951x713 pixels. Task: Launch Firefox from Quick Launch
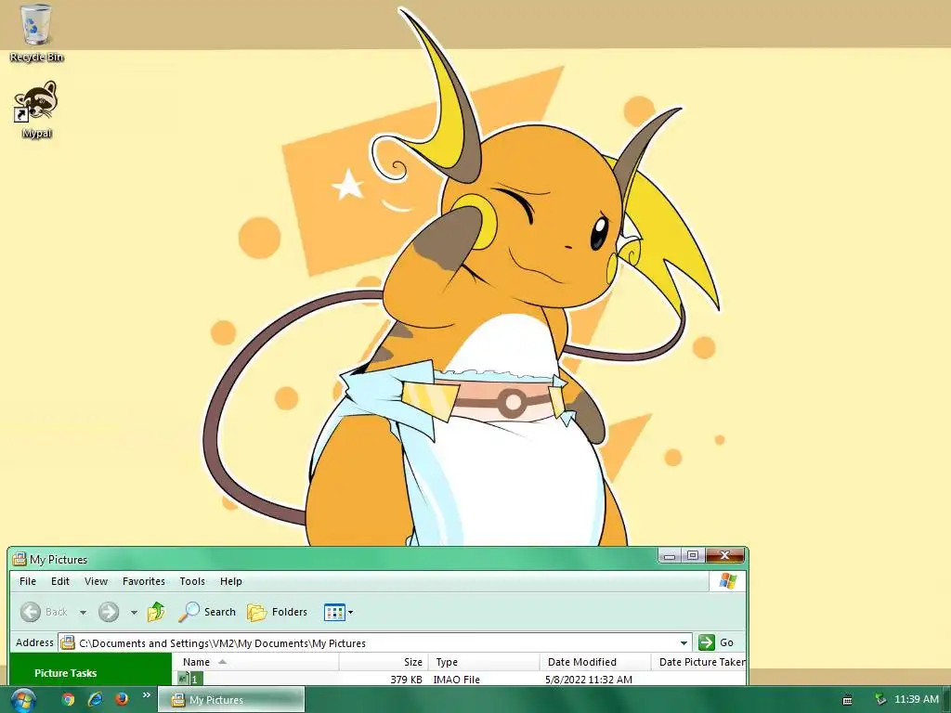122,699
